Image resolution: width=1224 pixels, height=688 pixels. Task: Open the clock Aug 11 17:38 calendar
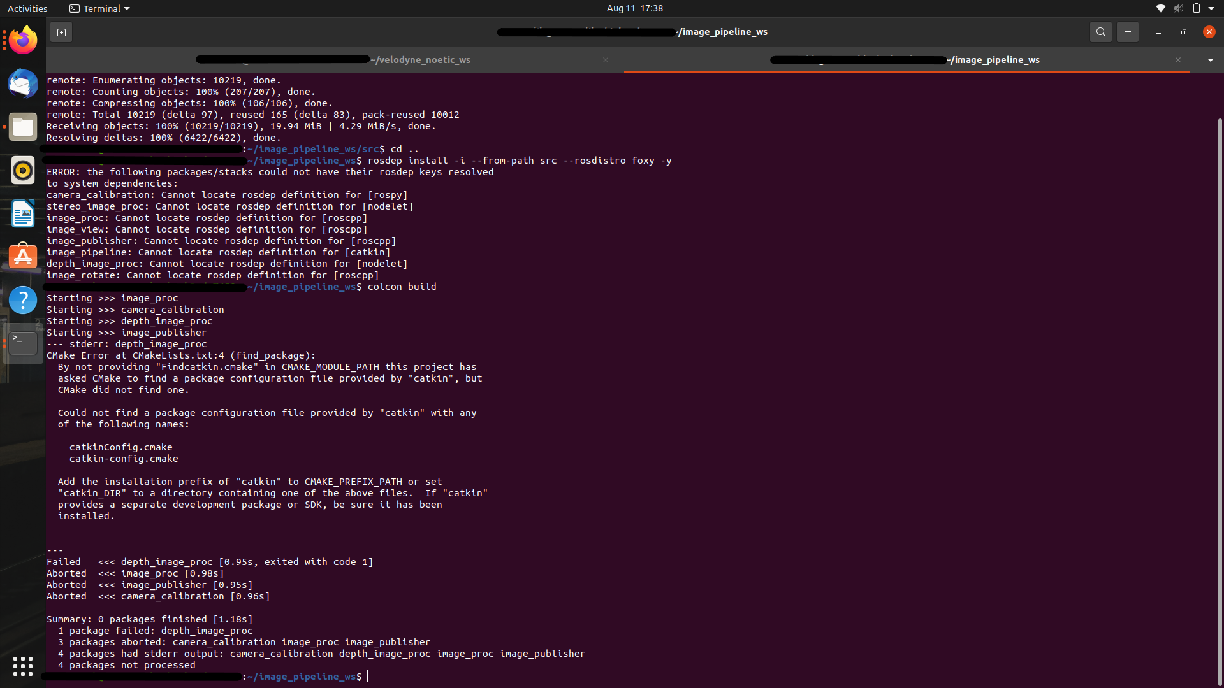635,8
